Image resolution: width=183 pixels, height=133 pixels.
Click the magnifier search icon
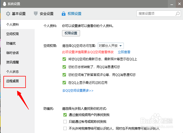[178, 14]
